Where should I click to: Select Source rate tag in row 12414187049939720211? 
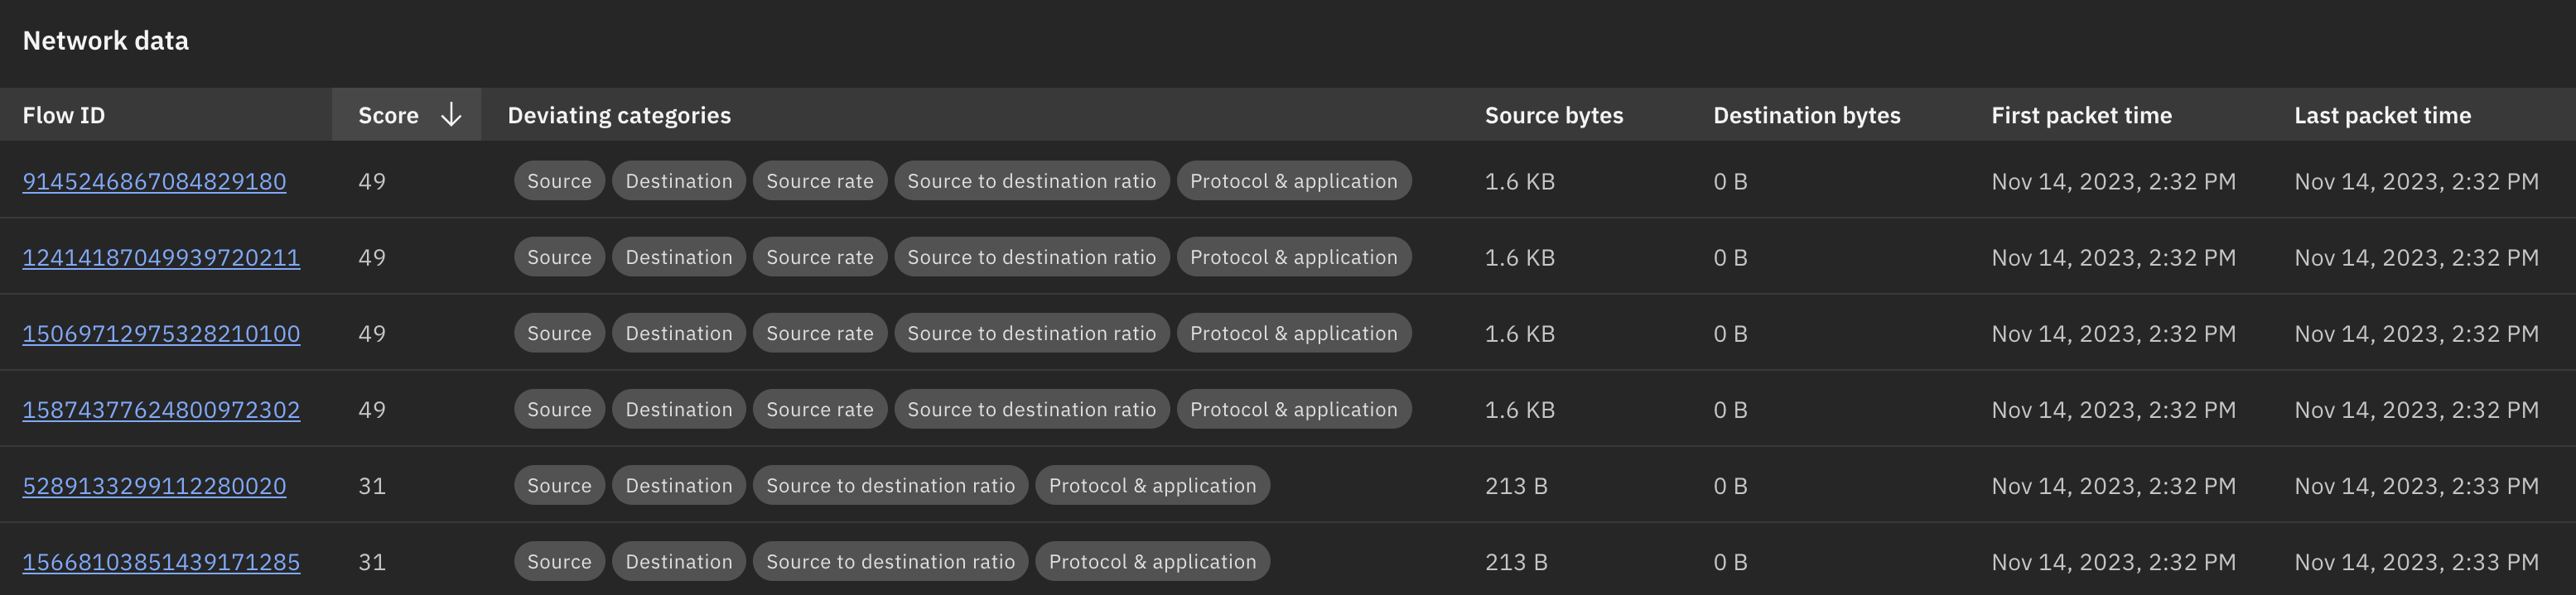pos(820,257)
